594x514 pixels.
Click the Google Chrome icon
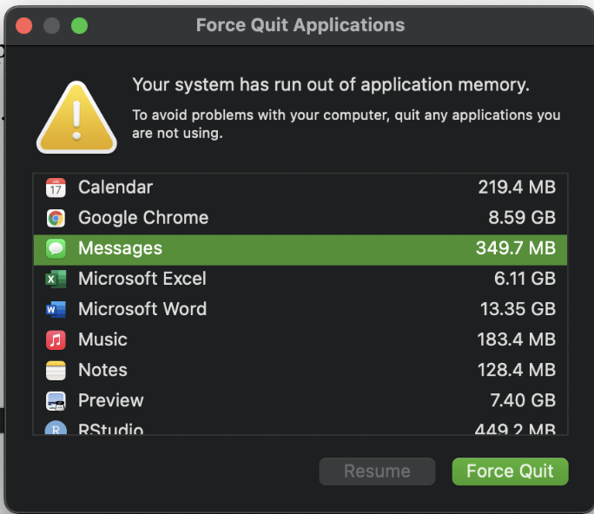(56, 218)
